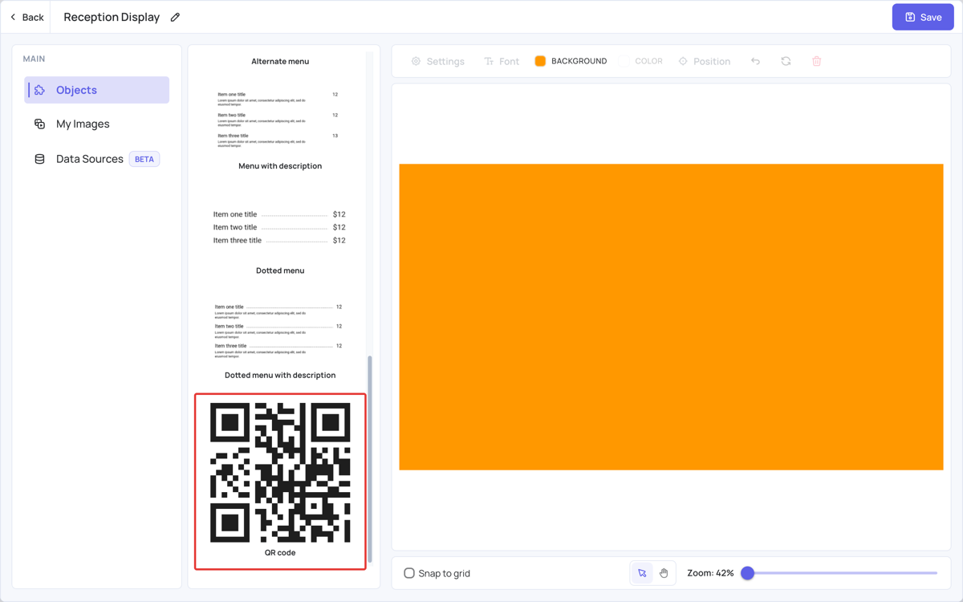Select the Dotted menu template
The width and height of the screenshot is (963, 602).
point(280,233)
